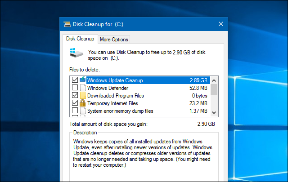The height and width of the screenshot is (182, 288).
Task: Uncheck the Windows Update Cleanup checkbox
Action: [x=75, y=80]
